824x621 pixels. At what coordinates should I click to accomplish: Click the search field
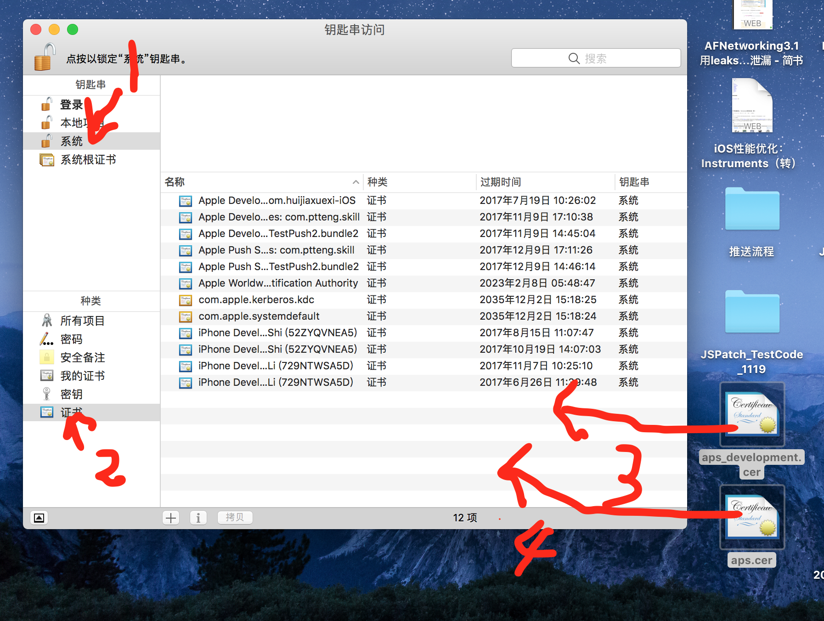click(596, 58)
